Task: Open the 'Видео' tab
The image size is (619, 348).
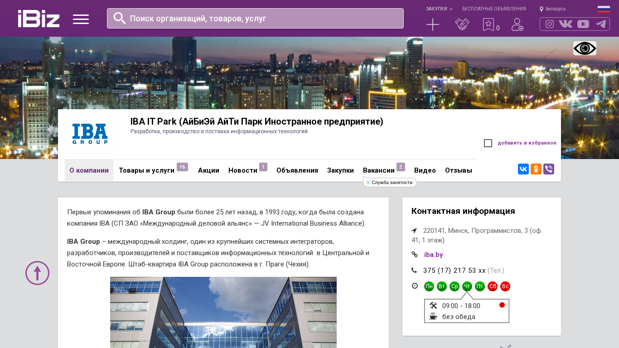Action: pyautogui.click(x=425, y=170)
